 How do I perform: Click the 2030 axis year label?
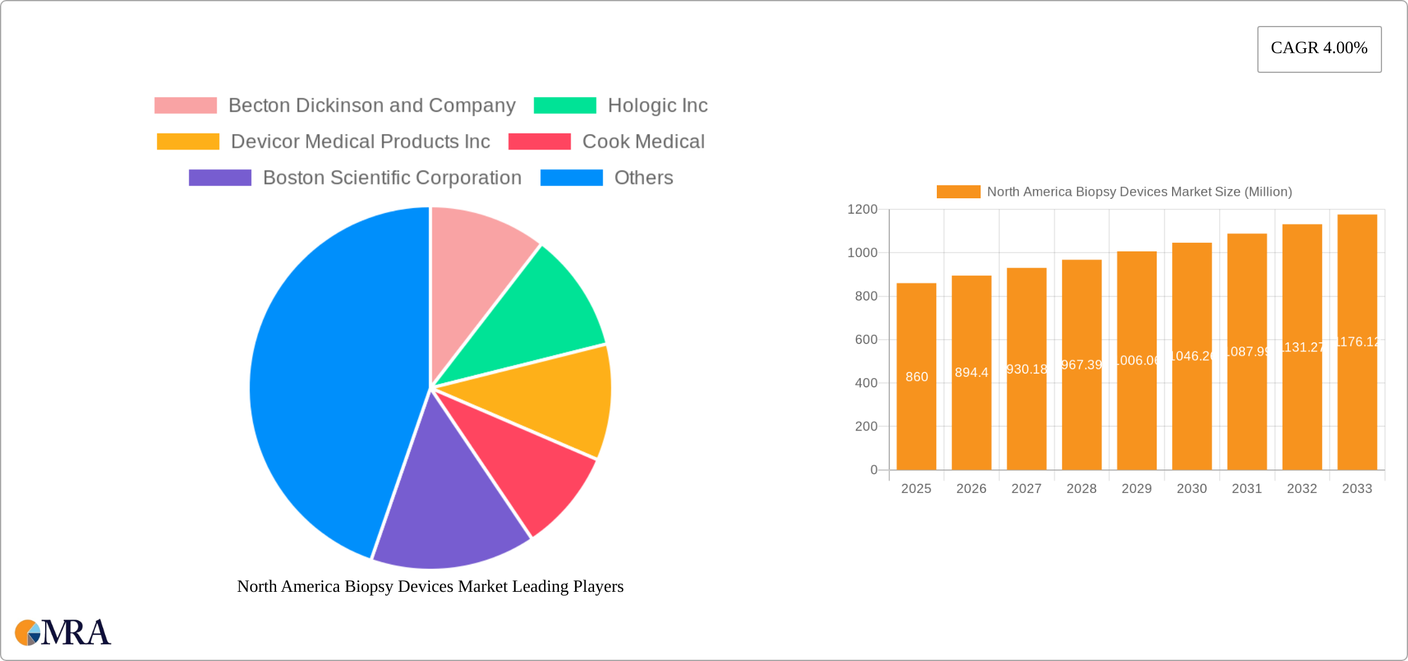1191,488
